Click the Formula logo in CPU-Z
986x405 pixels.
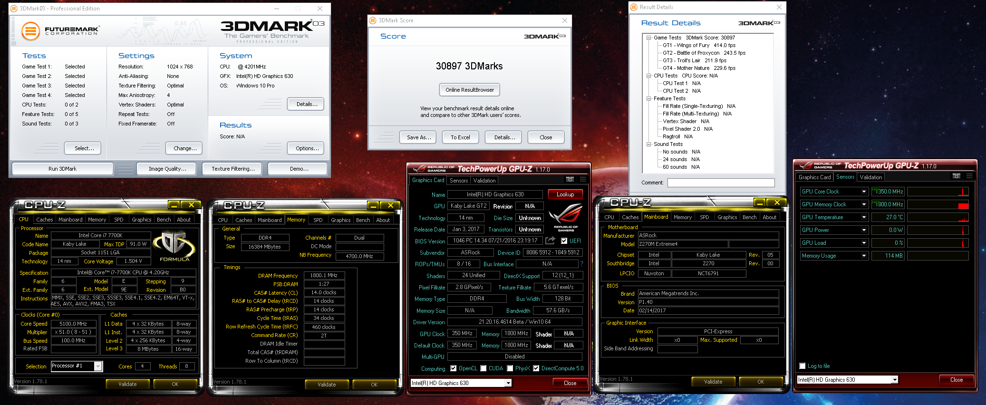click(x=174, y=246)
